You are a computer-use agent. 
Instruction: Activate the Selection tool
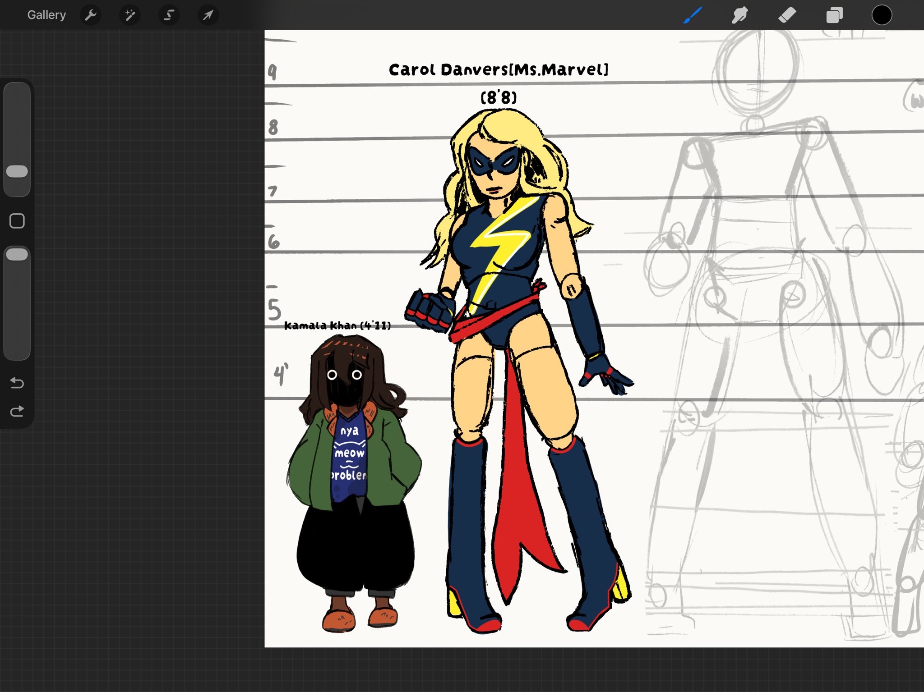coord(169,15)
